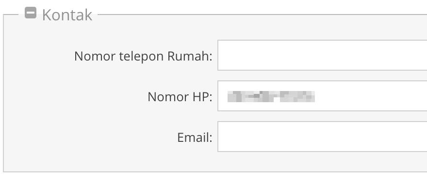Click the Nomor telepon Rumah label
This screenshot has height=183, width=427.
click(x=143, y=57)
